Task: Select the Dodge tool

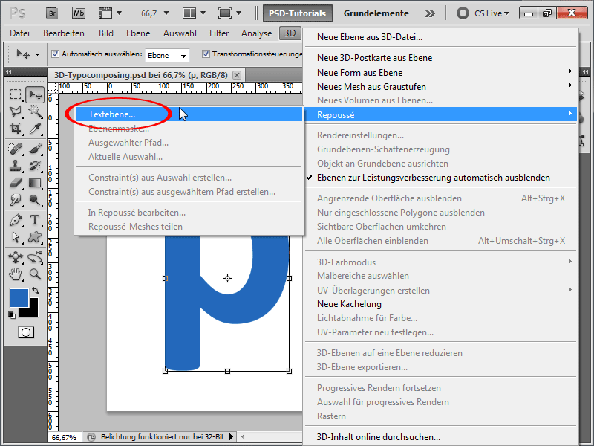Action: pos(35,199)
